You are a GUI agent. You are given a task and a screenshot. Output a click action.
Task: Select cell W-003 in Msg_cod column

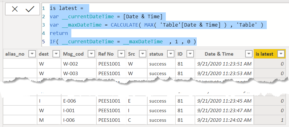[x=79, y=73]
